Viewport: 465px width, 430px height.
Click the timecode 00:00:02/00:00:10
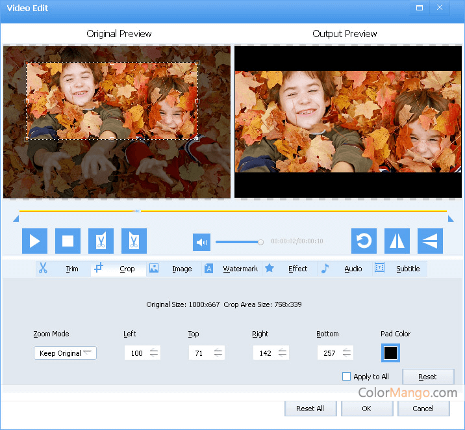tap(297, 241)
